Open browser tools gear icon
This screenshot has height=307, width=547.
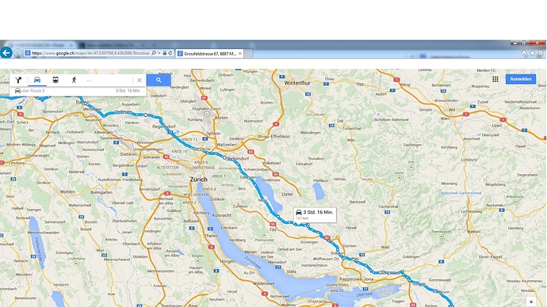(x=541, y=53)
